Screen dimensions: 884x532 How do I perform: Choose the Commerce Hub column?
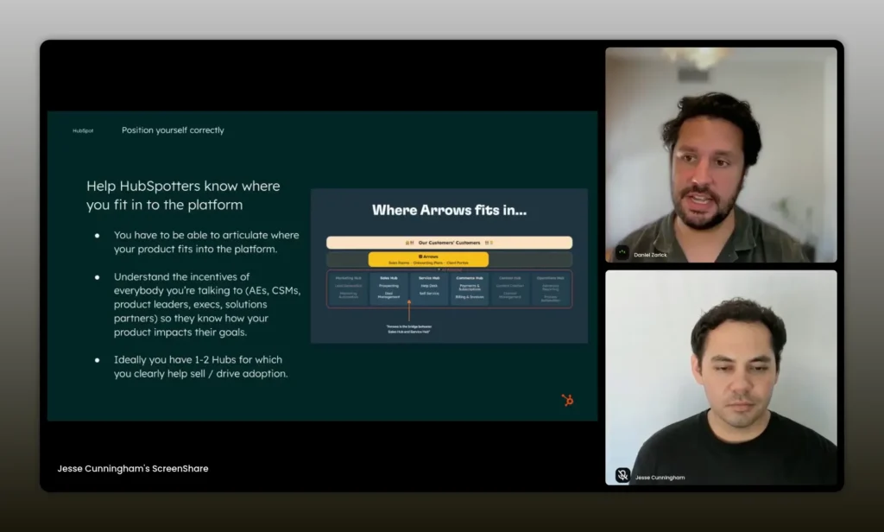click(470, 288)
